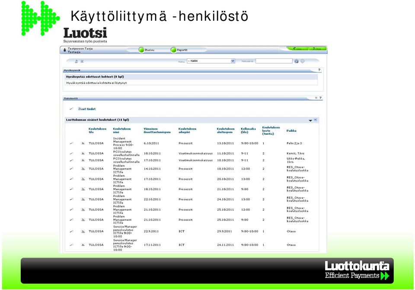The height and width of the screenshot is (290, 415).
Task: Click edit icon for PCI koulutus 17.10.2011 row
Action: pyautogui.click(x=71, y=160)
